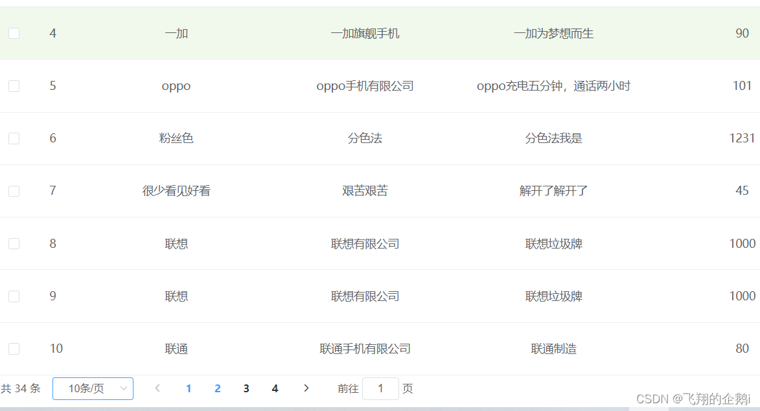
Task: Open the 10条/页 page size dropdown
Action: click(93, 389)
